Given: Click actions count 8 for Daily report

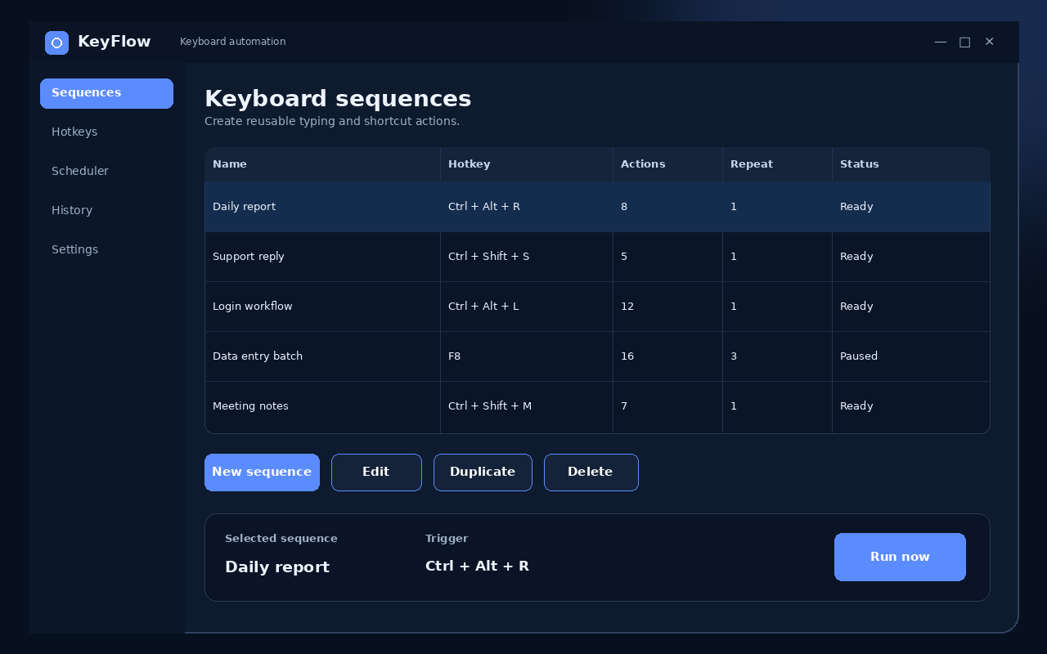Looking at the screenshot, I should [667, 207].
